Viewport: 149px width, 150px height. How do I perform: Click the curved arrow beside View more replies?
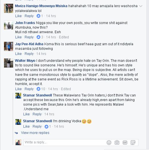coord(16,133)
